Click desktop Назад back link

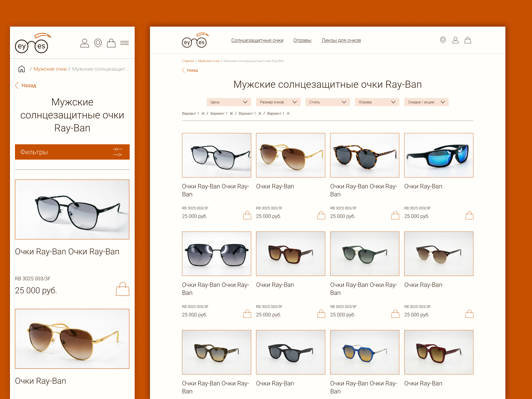[x=190, y=70]
